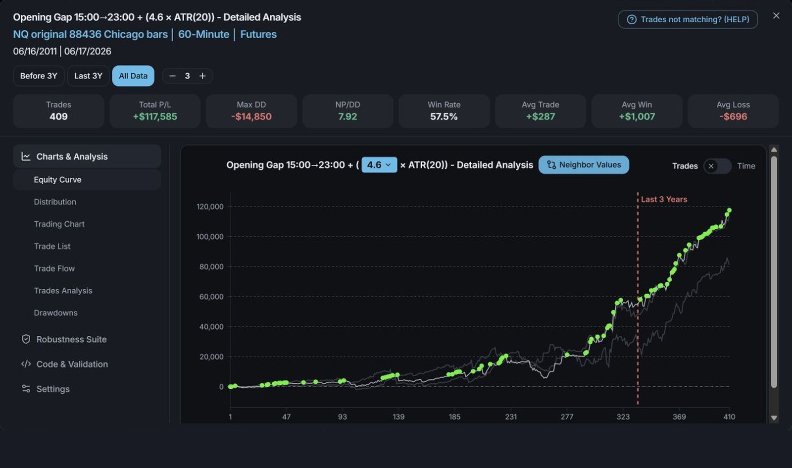Click the Total P/L +$117,585 card
The height and width of the screenshot is (468, 792).
(155, 111)
